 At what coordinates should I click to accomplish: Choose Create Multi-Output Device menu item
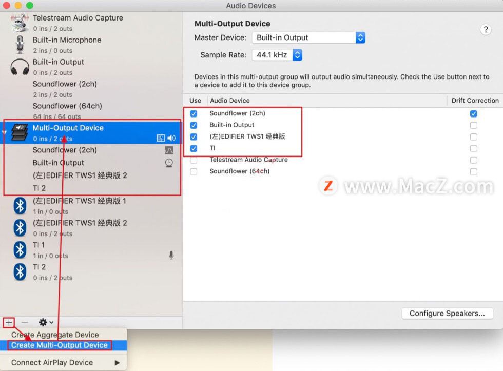click(60, 345)
